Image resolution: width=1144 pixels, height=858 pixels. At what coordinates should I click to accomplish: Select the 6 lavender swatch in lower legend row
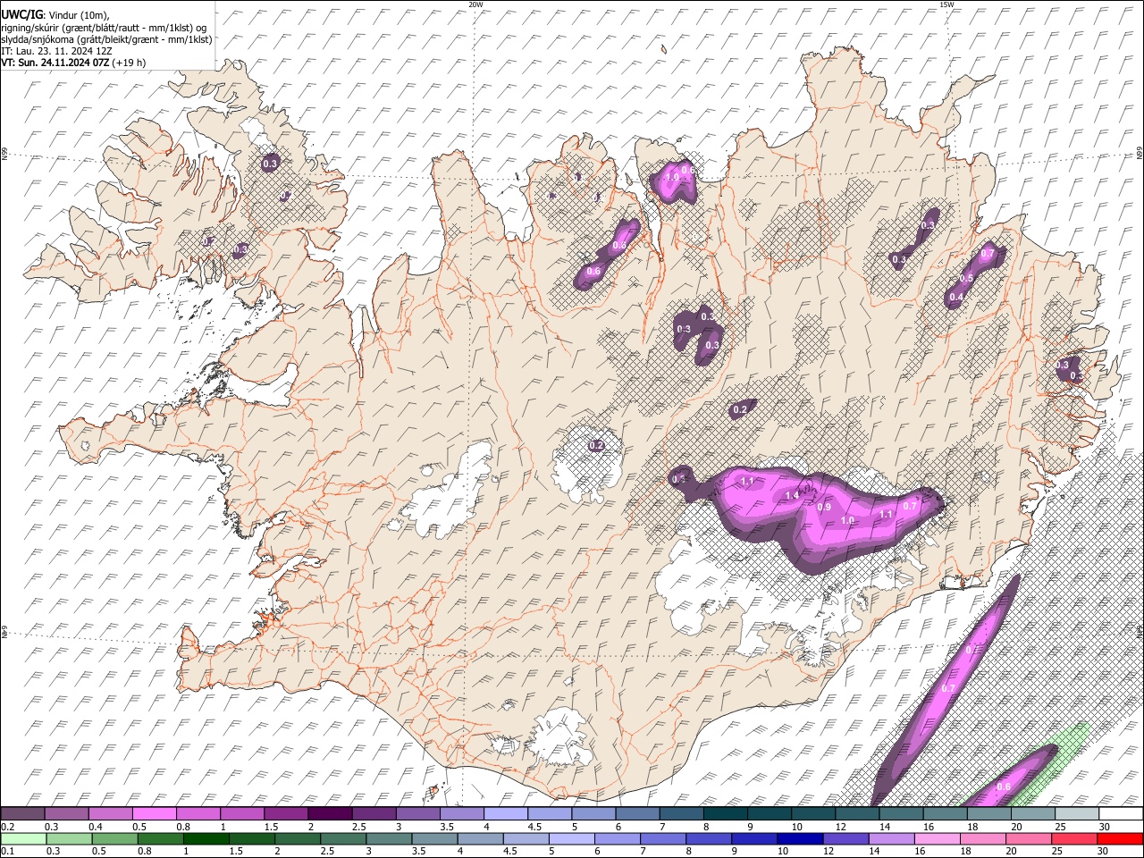click(617, 838)
